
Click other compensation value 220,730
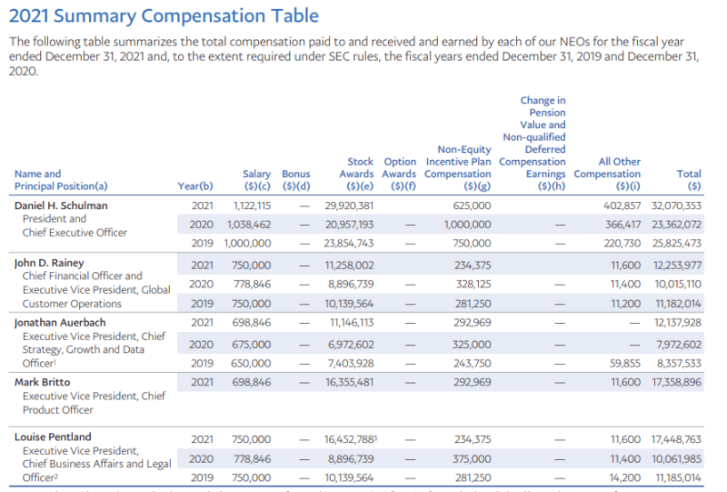tap(622, 243)
